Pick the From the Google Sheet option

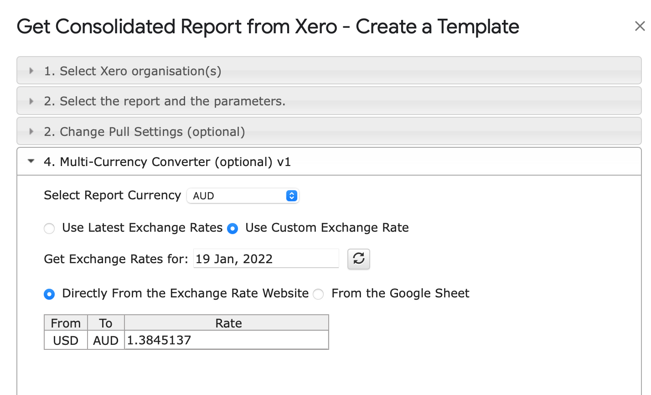pos(318,294)
